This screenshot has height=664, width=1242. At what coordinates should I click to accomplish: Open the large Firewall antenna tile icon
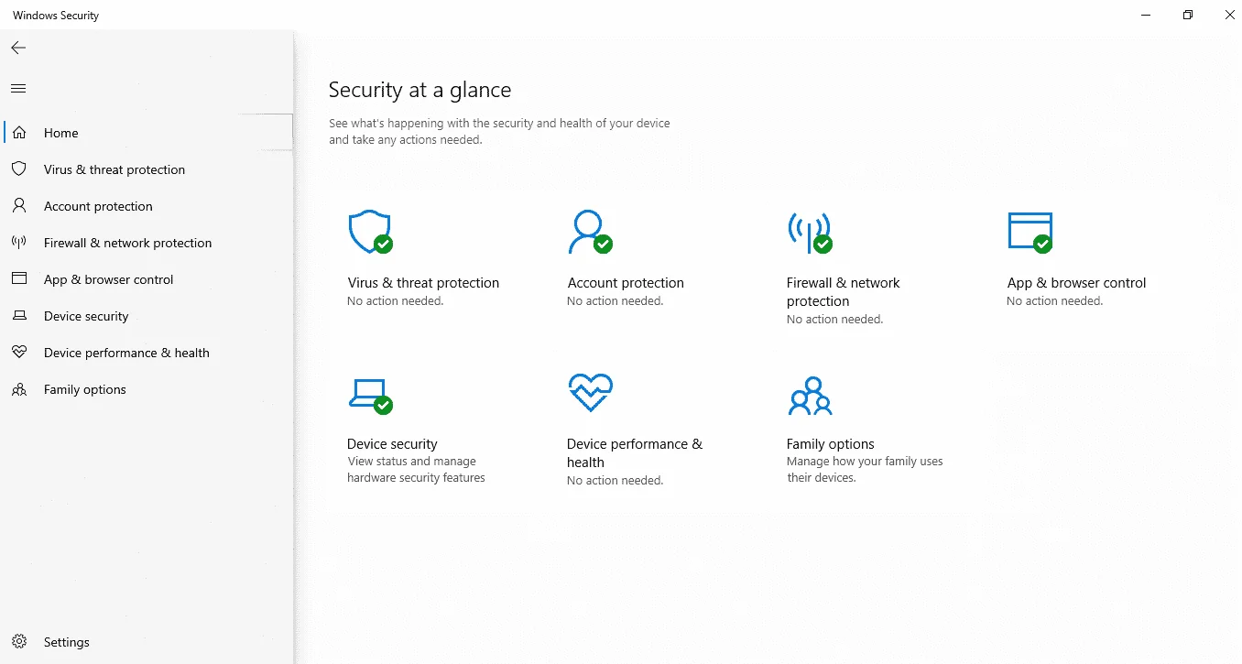pos(810,233)
